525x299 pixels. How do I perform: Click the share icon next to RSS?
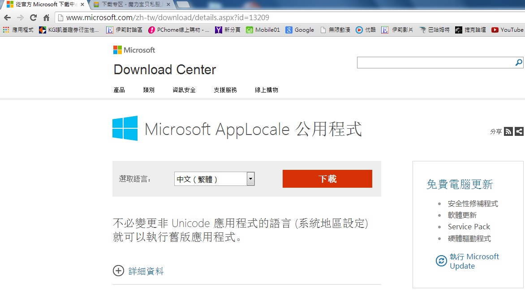(519, 132)
